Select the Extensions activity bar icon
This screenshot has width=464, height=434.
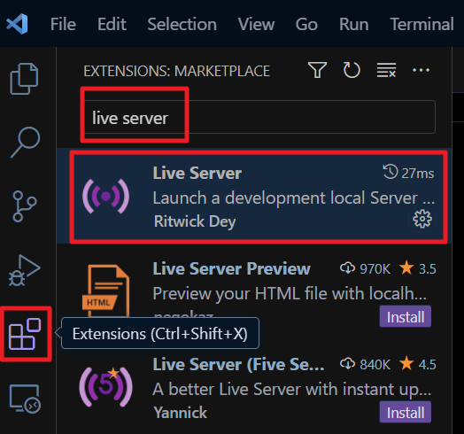click(25, 334)
